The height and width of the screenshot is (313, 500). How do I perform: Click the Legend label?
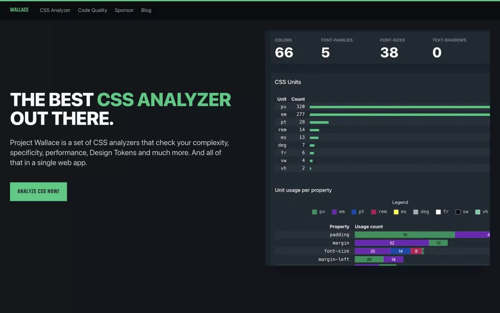400,203
